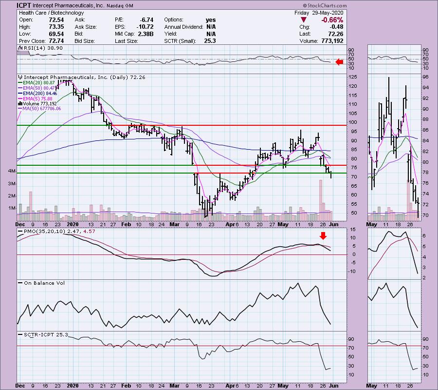Click the Open value 72.54
438x390 pixels.
point(56,20)
